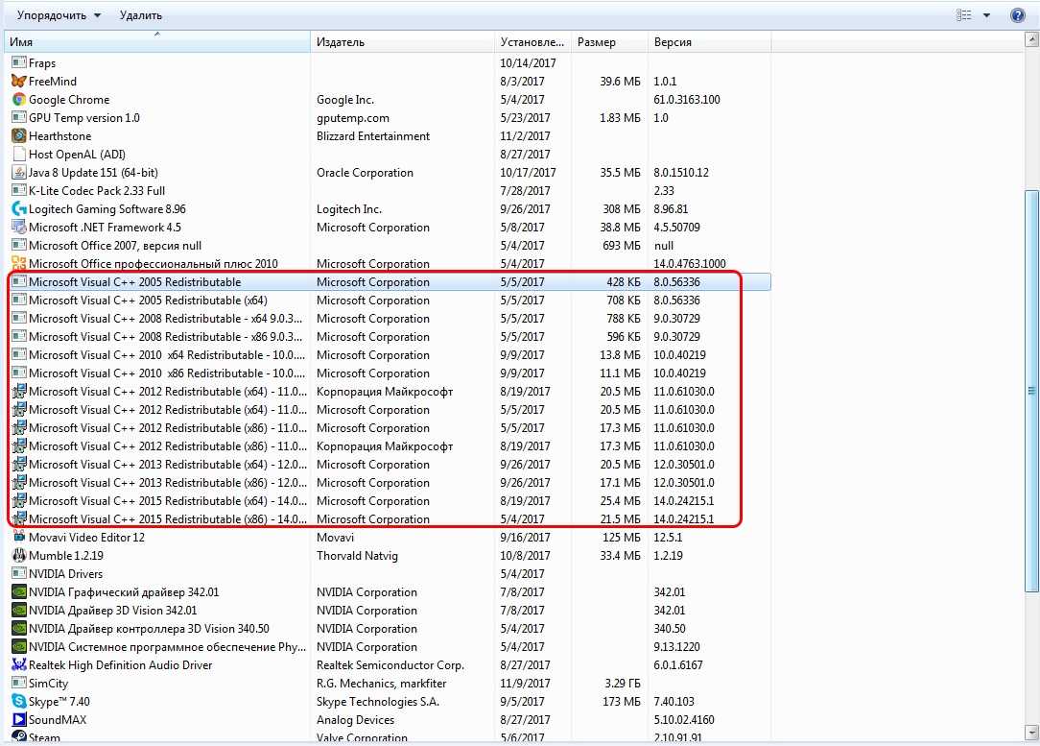Image resolution: width=1040 pixels, height=746 pixels.
Task: Click the Realtek High Definition Audio icon
Action: [x=19, y=665]
